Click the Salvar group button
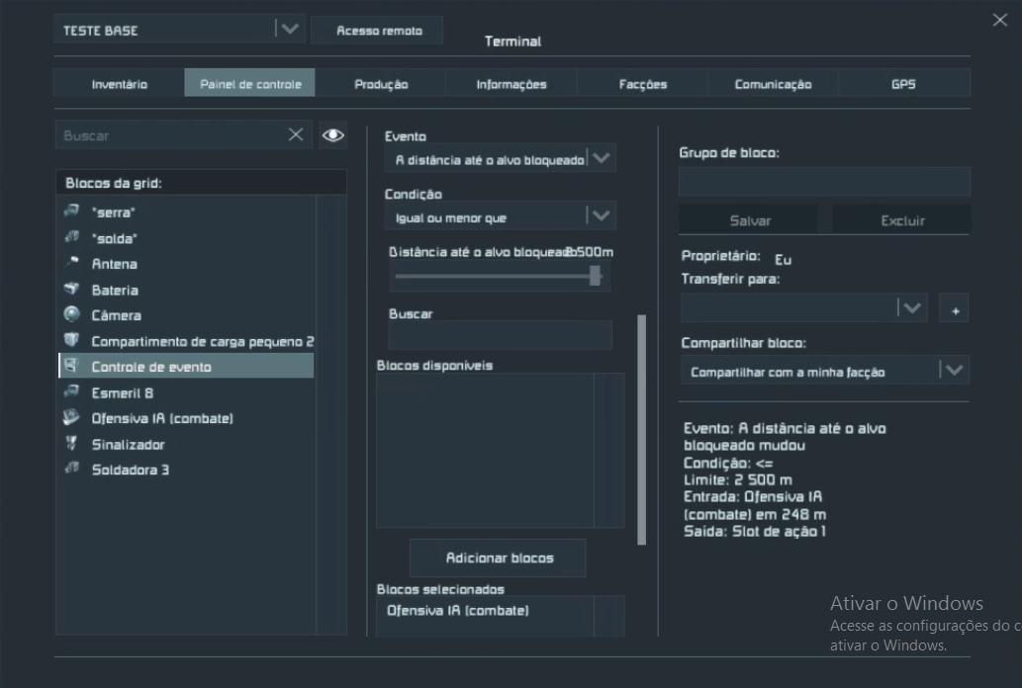This screenshot has width=1022, height=688. (750, 220)
